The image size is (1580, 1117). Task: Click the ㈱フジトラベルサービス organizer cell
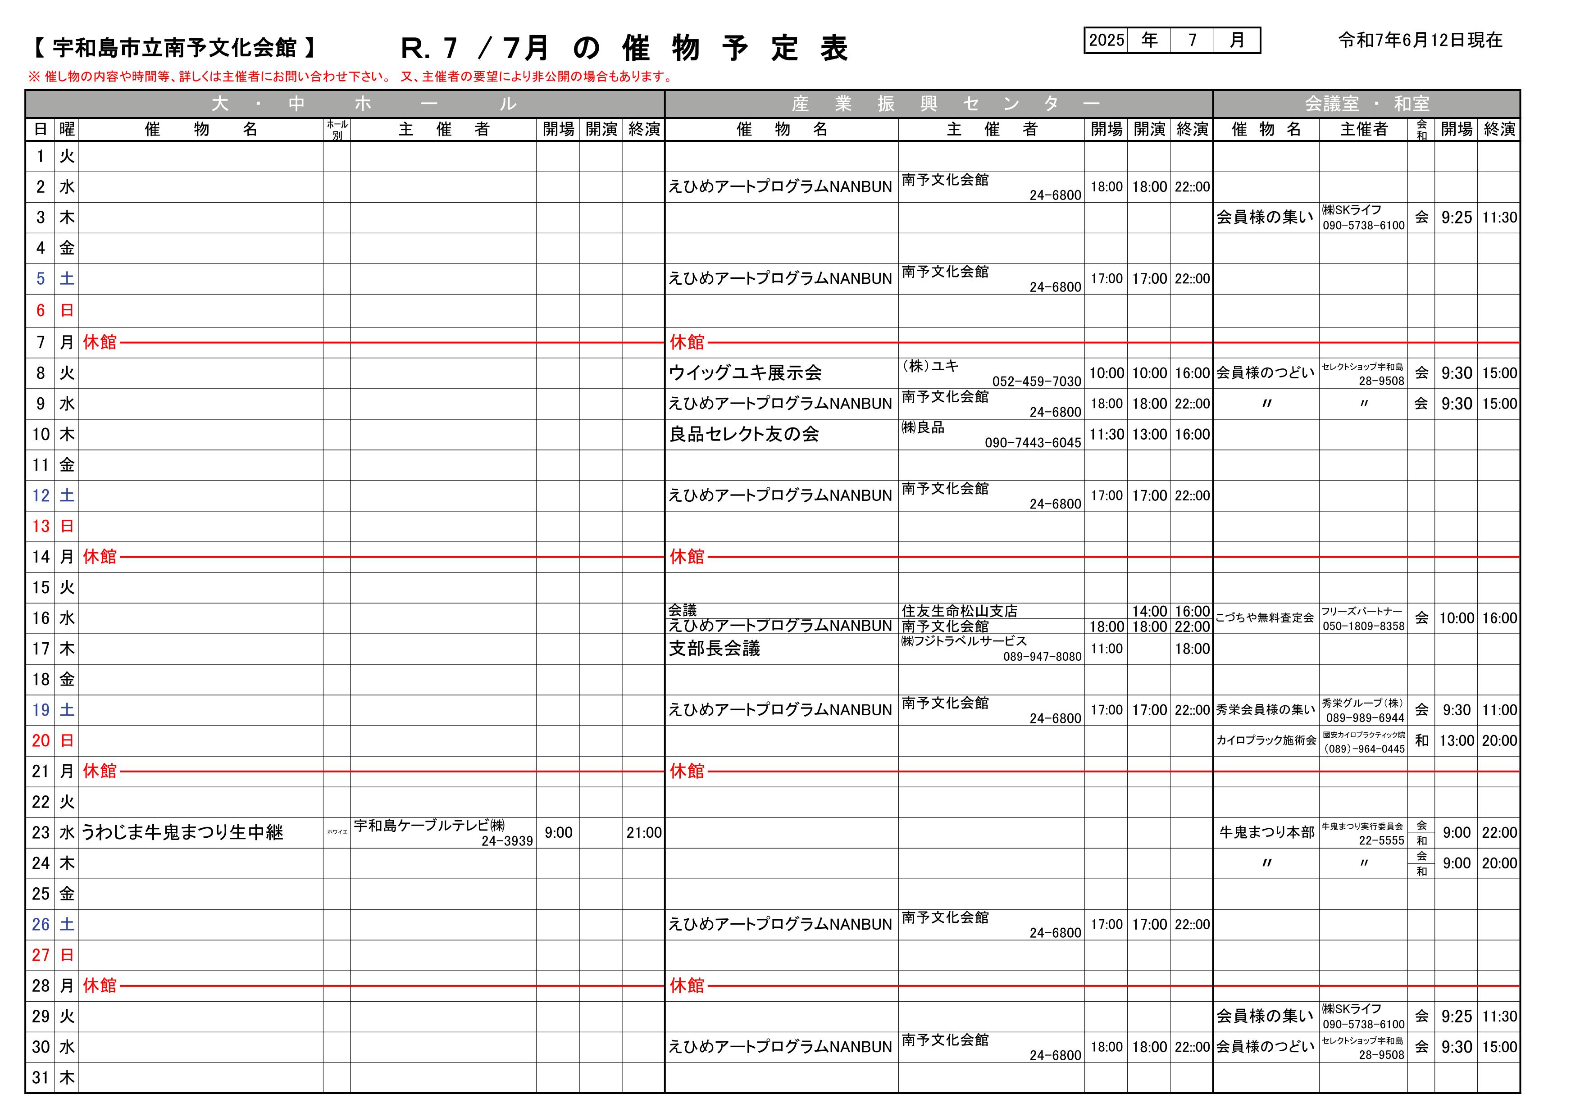click(992, 649)
